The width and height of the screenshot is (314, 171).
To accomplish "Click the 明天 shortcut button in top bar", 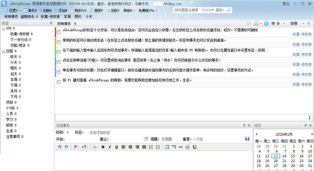I will [x=78, y=17].
